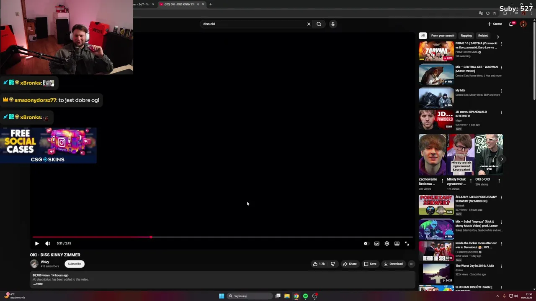Open options for ŻELAZNY PODEJRZANY SERWER video
The height and width of the screenshot is (301, 536).
pyautogui.click(x=501, y=197)
